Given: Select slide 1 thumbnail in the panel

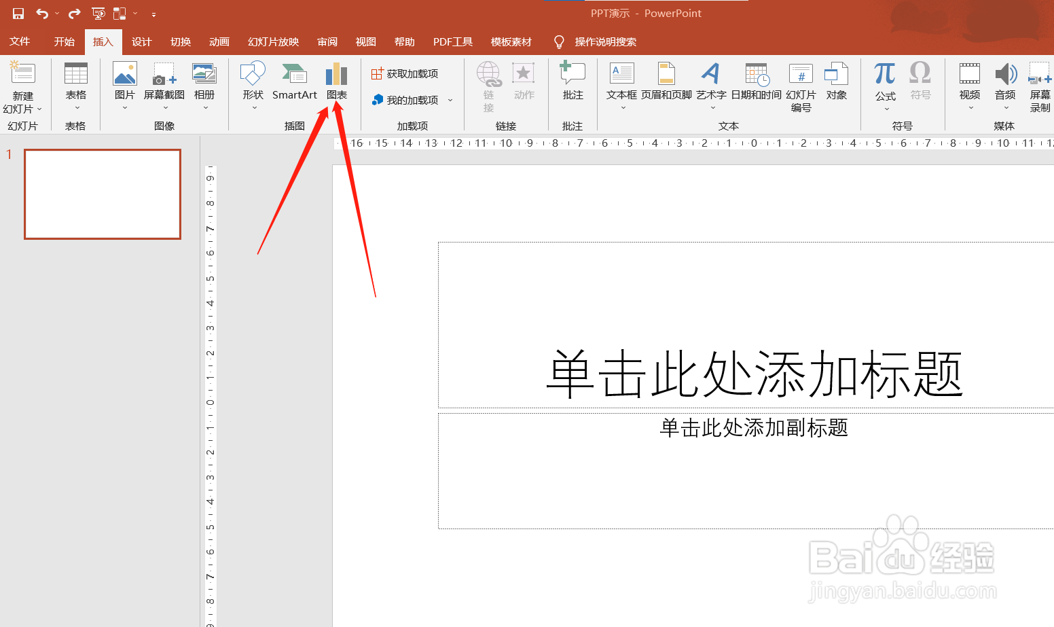Looking at the screenshot, I should click(x=103, y=194).
